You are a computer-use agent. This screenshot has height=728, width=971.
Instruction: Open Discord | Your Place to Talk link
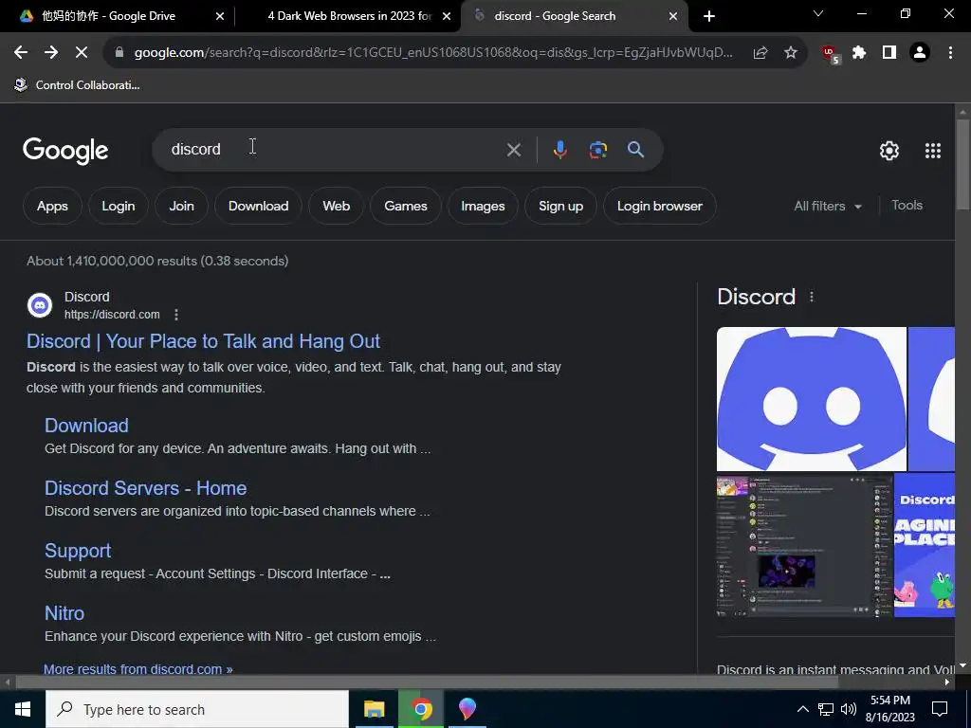click(203, 341)
